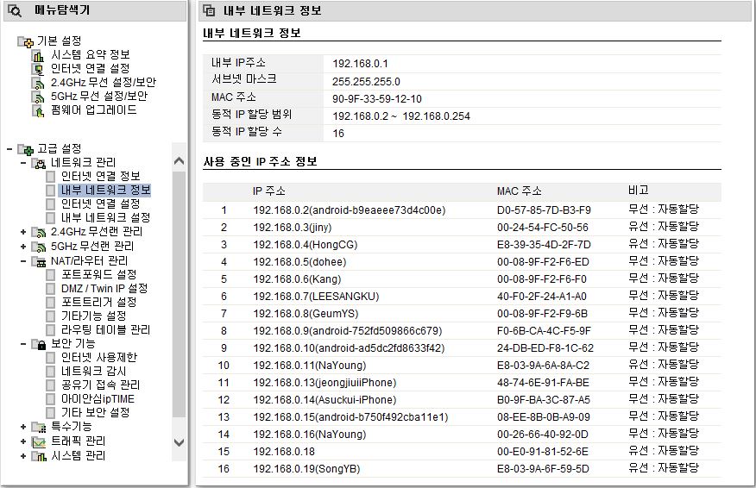Click the 시스템 관리 folder icon

tap(39, 456)
